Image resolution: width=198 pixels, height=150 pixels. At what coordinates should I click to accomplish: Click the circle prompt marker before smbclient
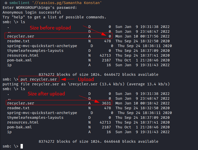(x=6, y=3)
